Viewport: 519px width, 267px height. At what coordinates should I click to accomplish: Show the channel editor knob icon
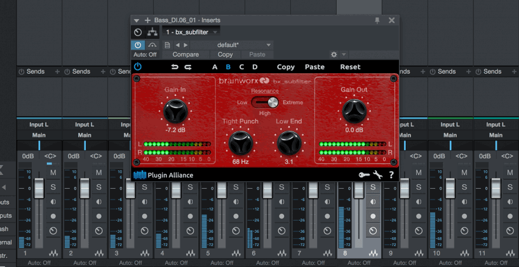pos(138,32)
